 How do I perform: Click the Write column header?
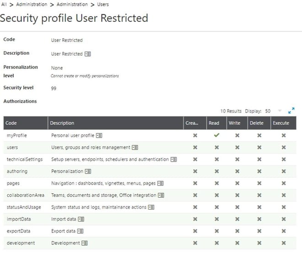(237, 123)
